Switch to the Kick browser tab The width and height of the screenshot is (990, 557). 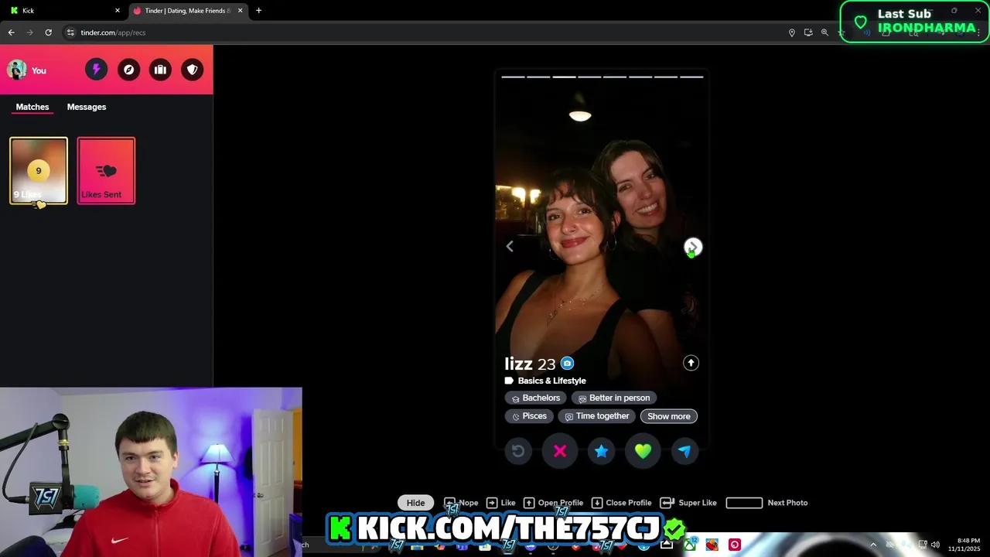click(x=62, y=11)
